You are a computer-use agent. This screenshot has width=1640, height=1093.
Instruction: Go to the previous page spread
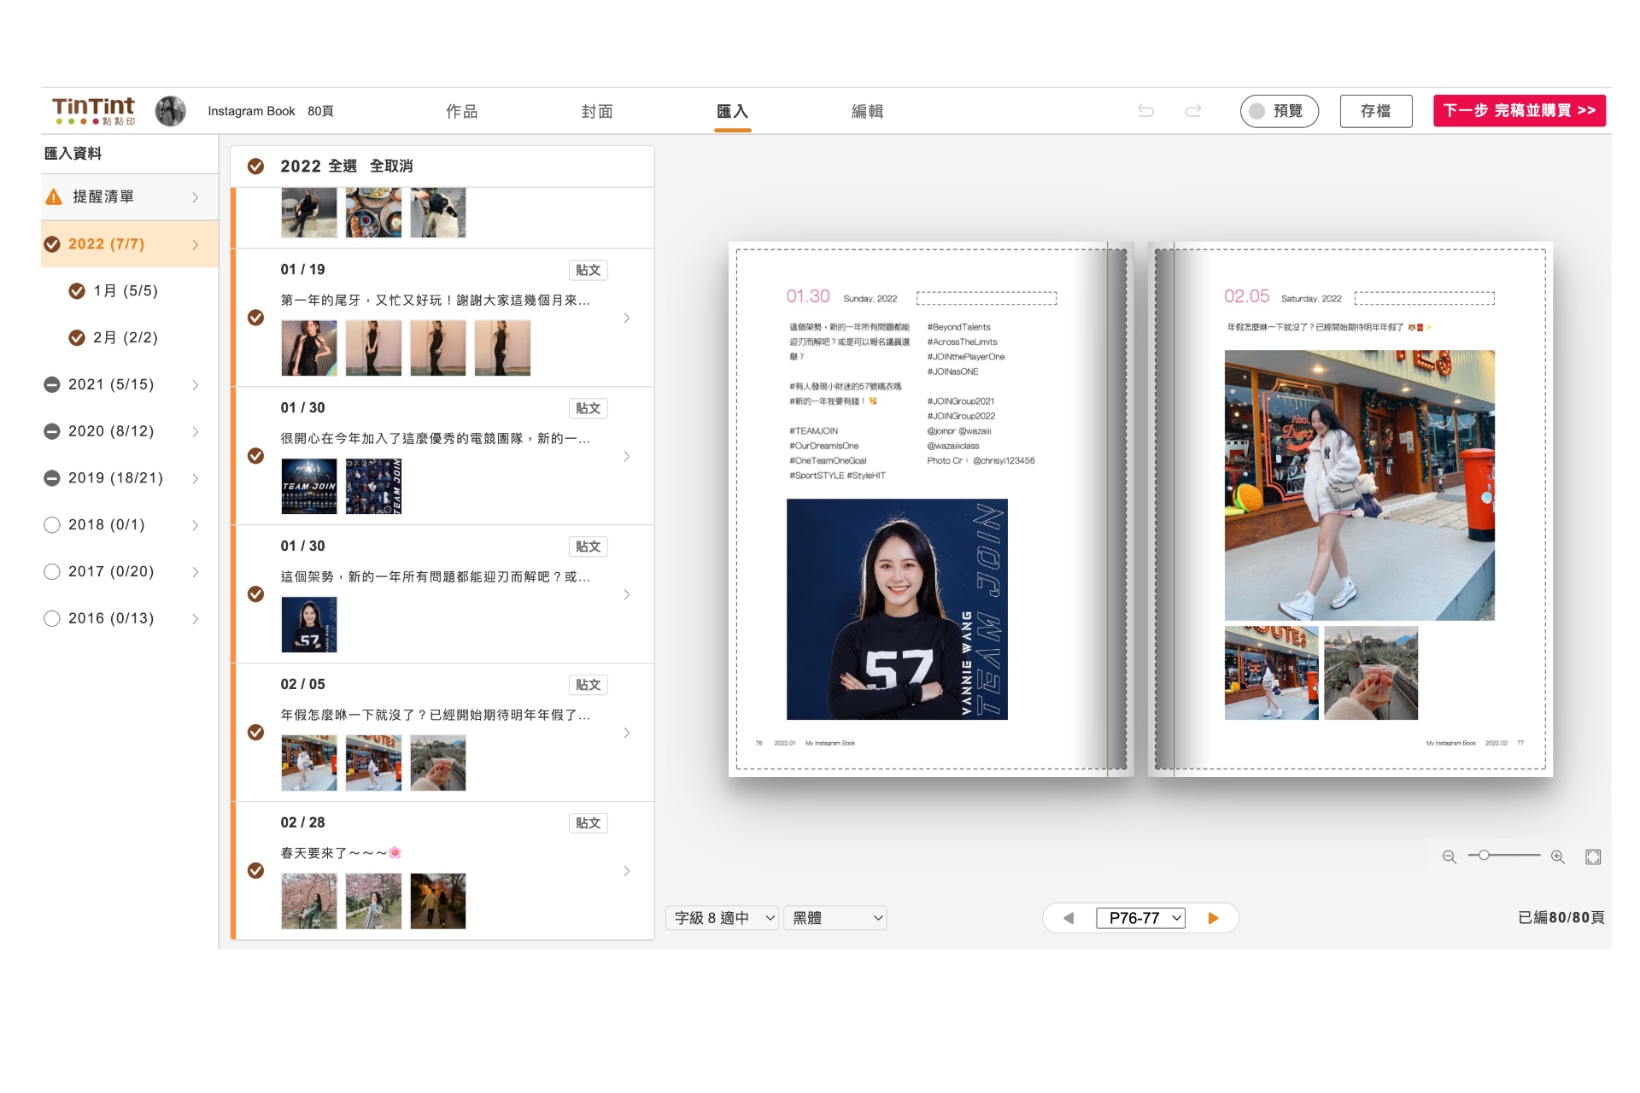click(x=1069, y=918)
